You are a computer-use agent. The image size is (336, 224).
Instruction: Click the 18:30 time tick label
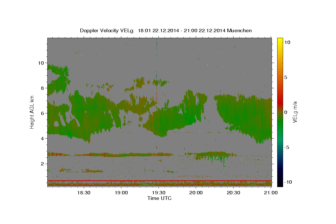pos(83,193)
